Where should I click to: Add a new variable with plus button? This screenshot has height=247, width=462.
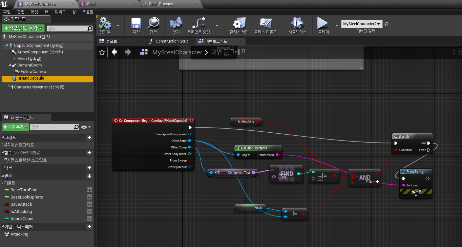tap(89, 176)
